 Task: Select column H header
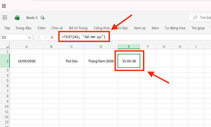(x=180, y=47)
